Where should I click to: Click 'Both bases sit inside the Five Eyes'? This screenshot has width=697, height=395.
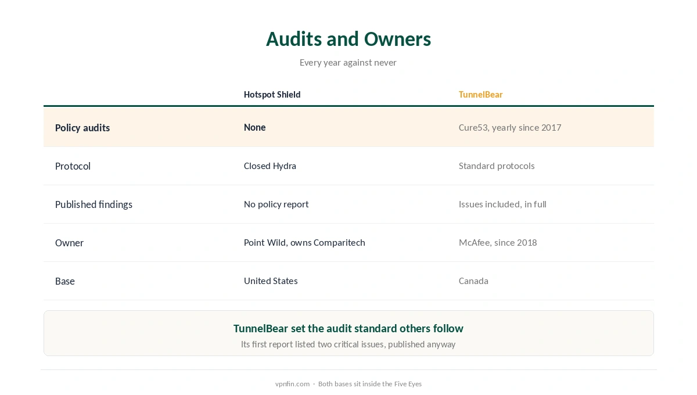click(370, 384)
